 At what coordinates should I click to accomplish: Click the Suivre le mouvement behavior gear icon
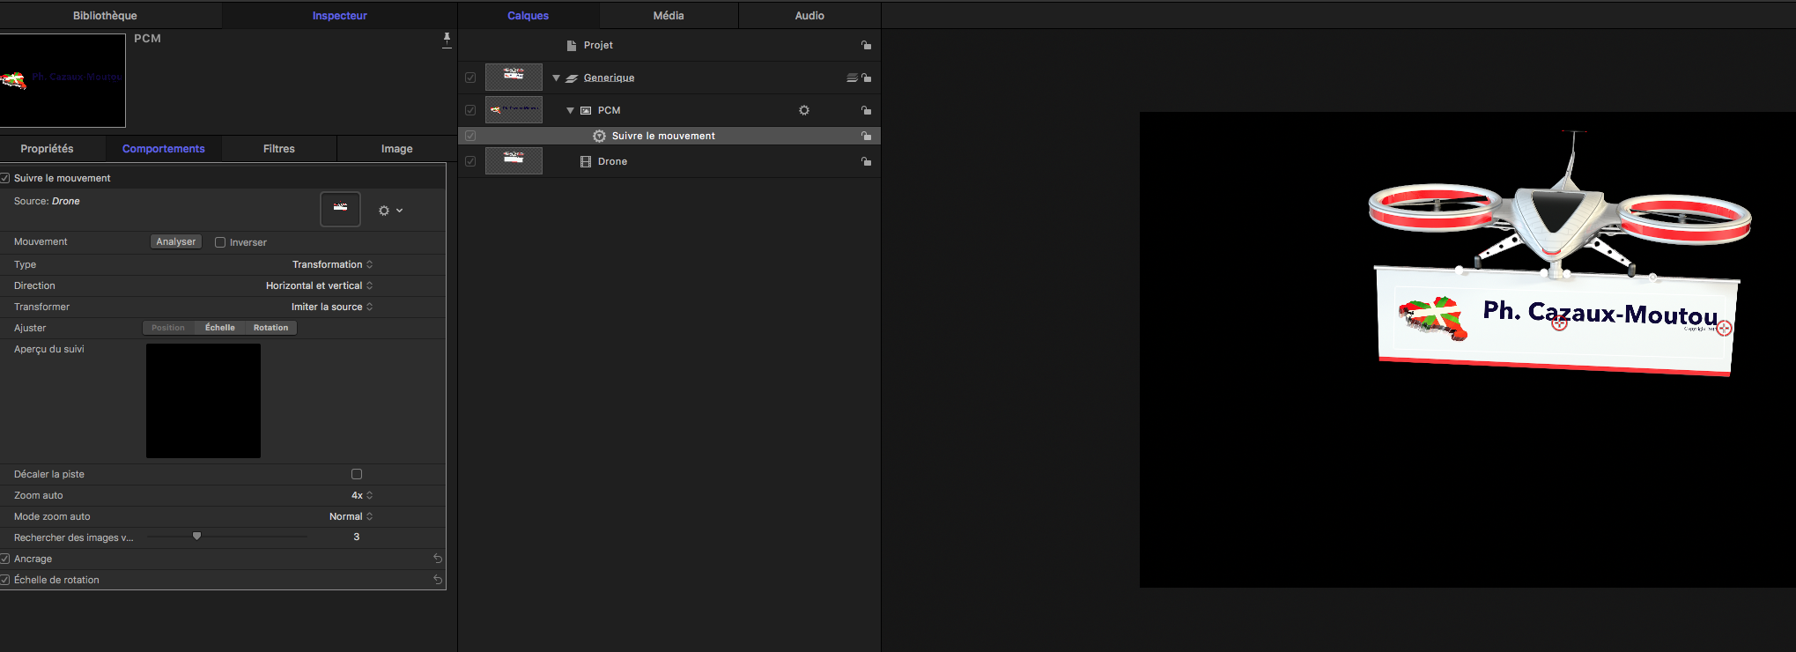(x=599, y=136)
